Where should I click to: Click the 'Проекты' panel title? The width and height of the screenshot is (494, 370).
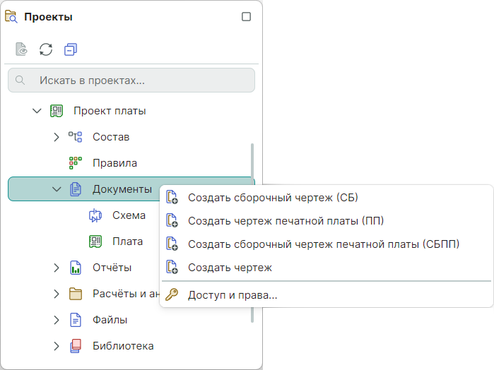[x=48, y=17]
